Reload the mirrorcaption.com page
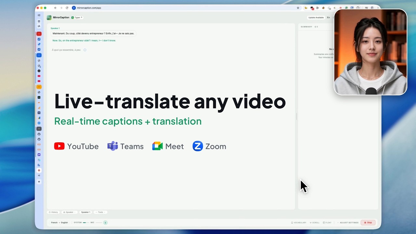This screenshot has height=234, width=416. tap(67, 8)
